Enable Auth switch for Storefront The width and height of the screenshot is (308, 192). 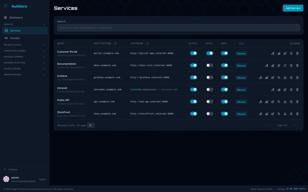(x=210, y=114)
